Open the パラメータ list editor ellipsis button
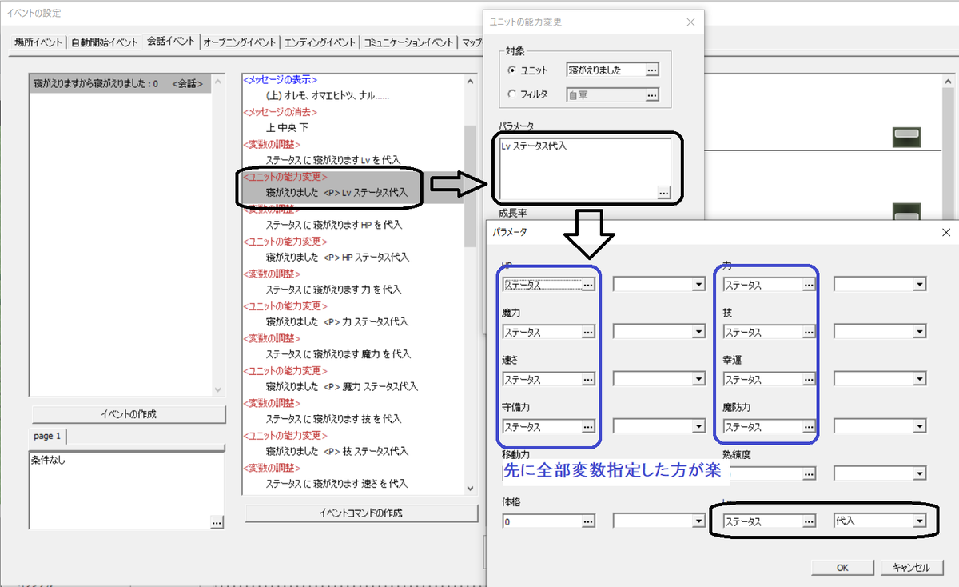Viewport: 959px width, 587px height. pyautogui.click(x=664, y=192)
